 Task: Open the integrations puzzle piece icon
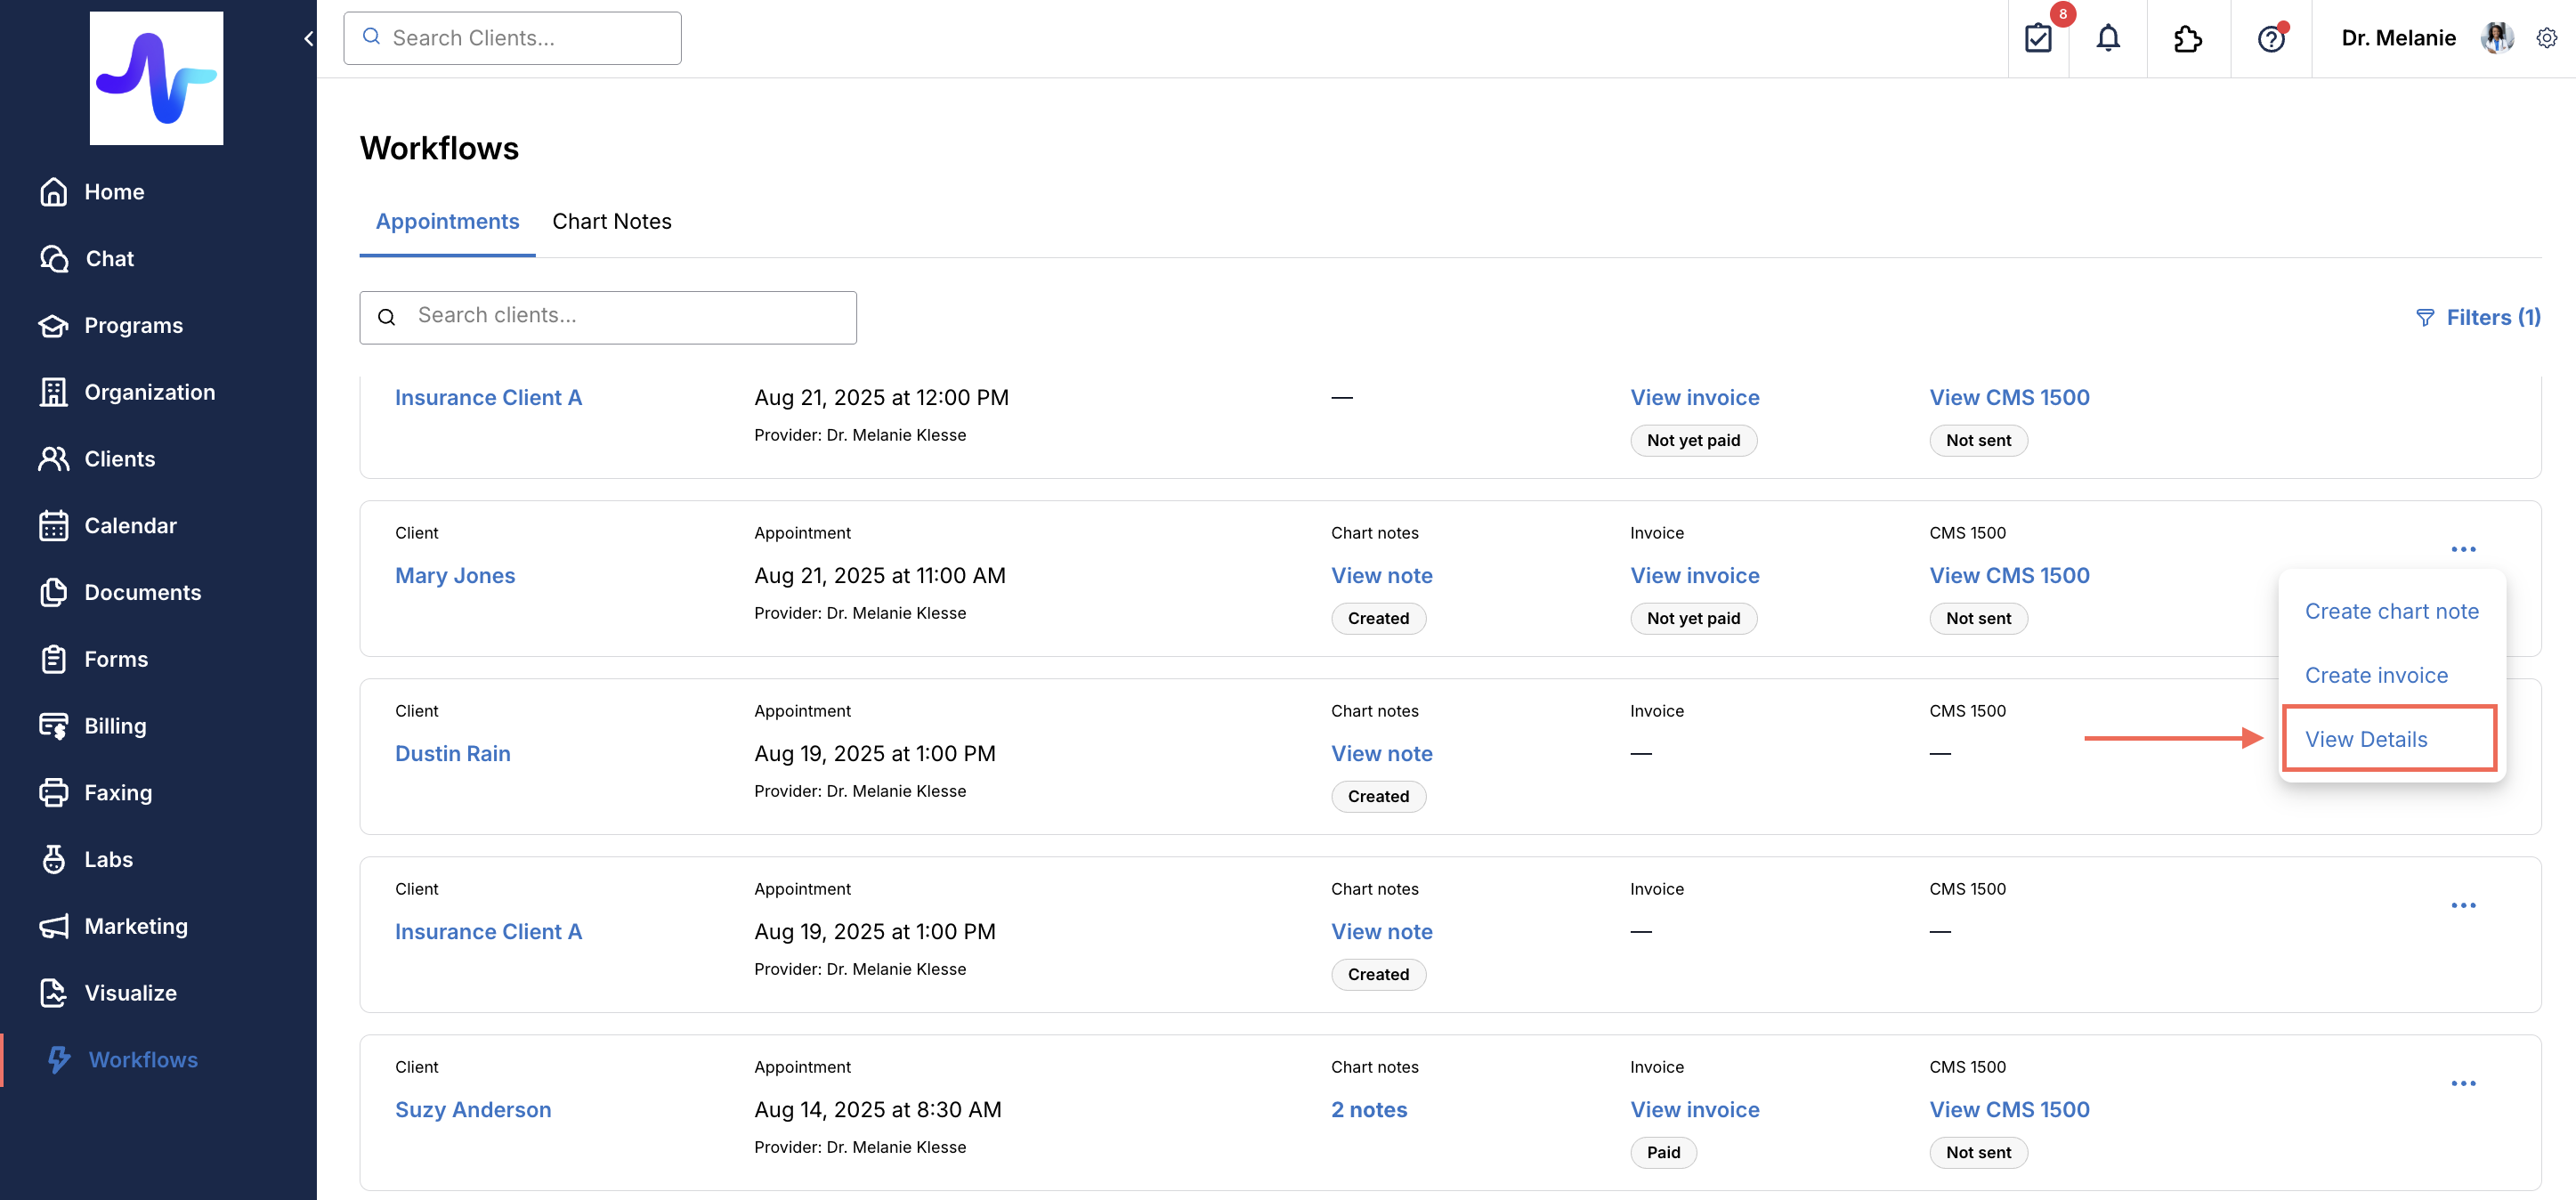(x=2188, y=38)
